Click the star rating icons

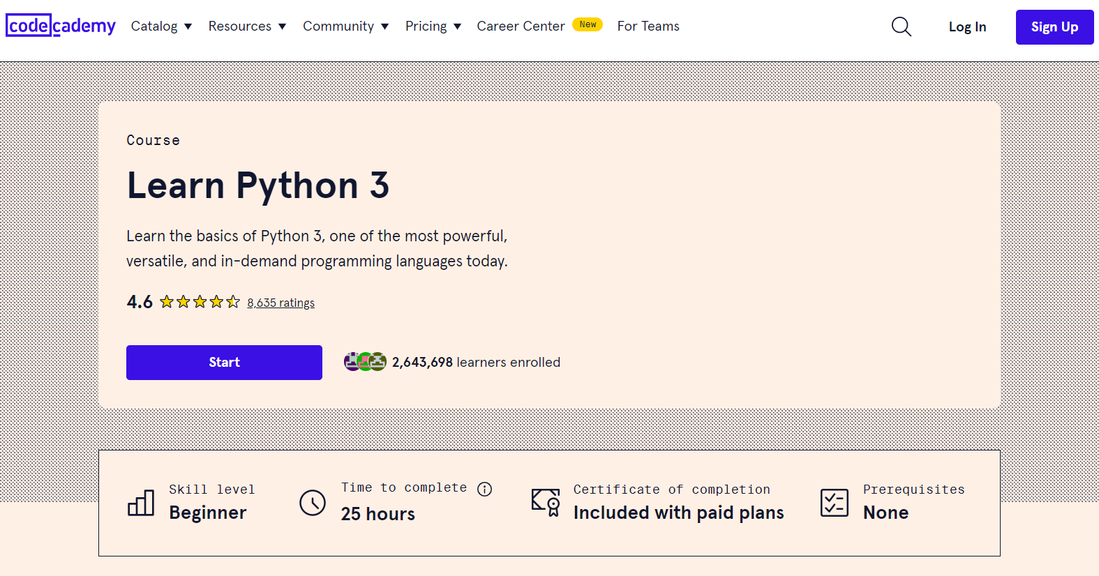point(200,302)
